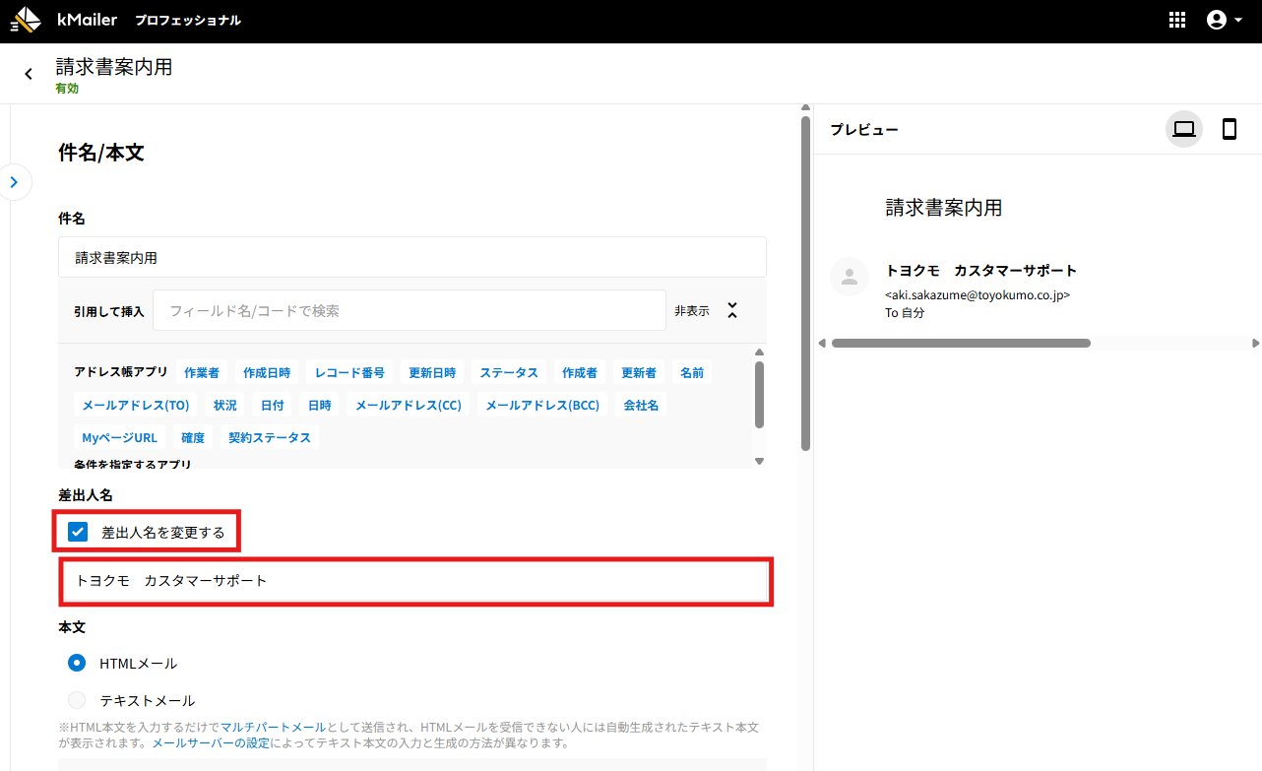The height and width of the screenshot is (771, 1262).
Task: Click preview scrollbar left arrow
Action: tap(822, 343)
